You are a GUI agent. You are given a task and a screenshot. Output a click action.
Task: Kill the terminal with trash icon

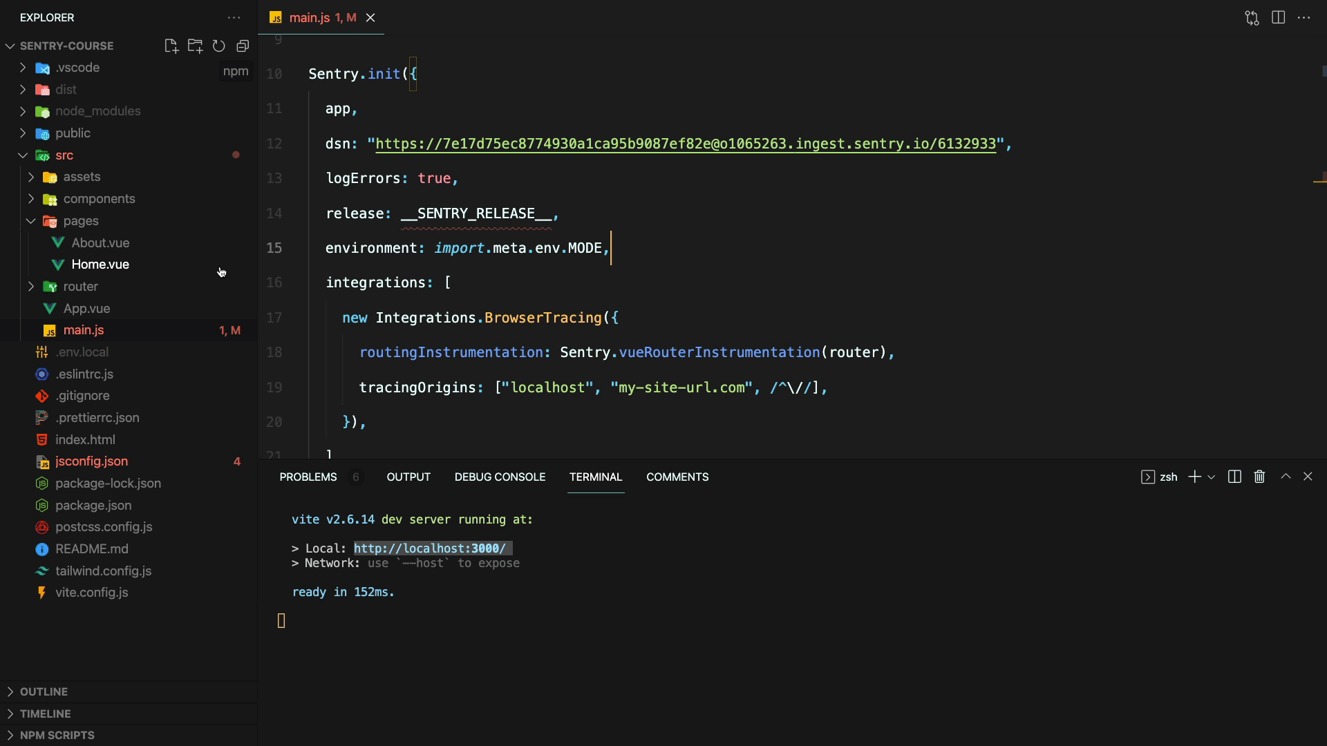[x=1259, y=477]
